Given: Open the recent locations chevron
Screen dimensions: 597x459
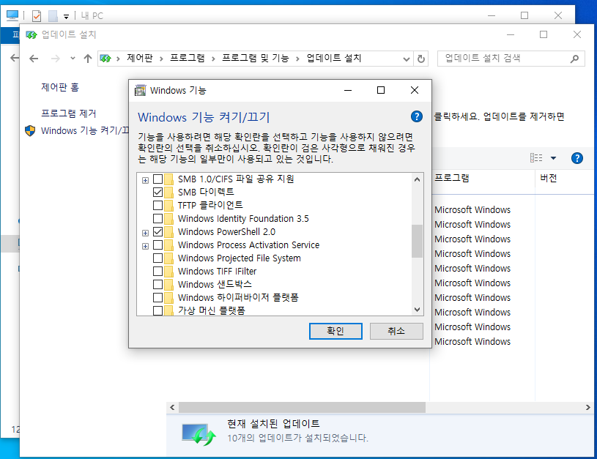Looking at the screenshot, I should 73,59.
